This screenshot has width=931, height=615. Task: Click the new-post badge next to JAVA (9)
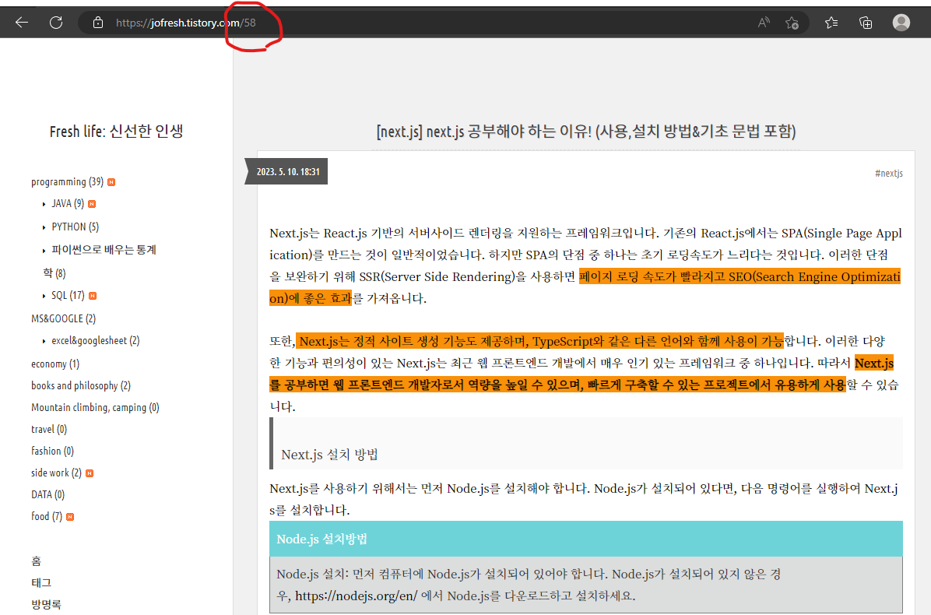pyautogui.click(x=92, y=204)
